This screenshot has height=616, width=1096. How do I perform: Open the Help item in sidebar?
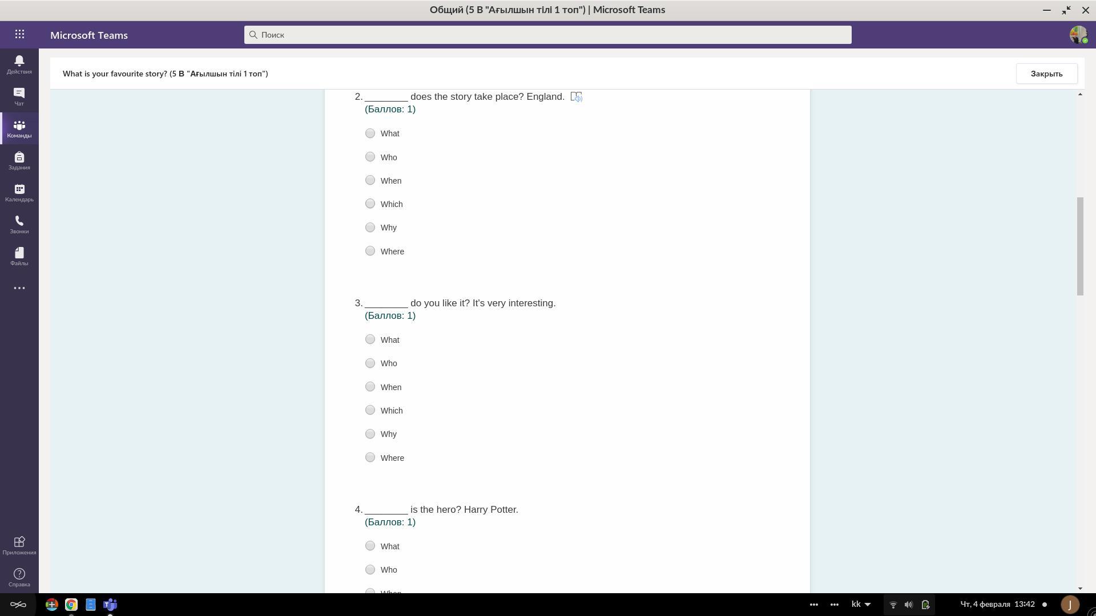tap(19, 577)
